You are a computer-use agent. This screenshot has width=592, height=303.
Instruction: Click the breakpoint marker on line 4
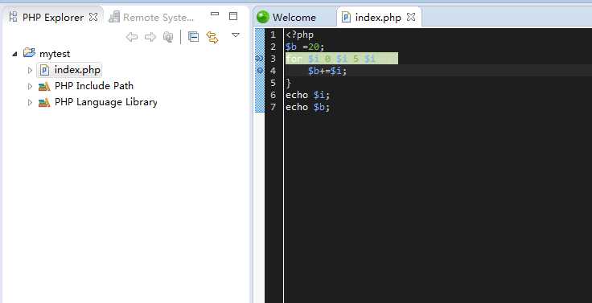click(260, 71)
